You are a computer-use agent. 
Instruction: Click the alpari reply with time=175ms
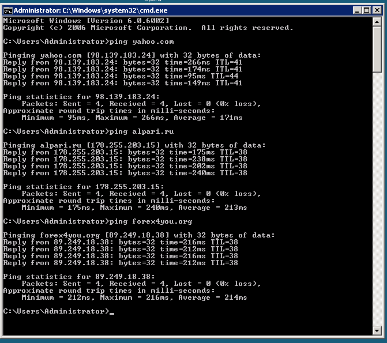pos(125,152)
